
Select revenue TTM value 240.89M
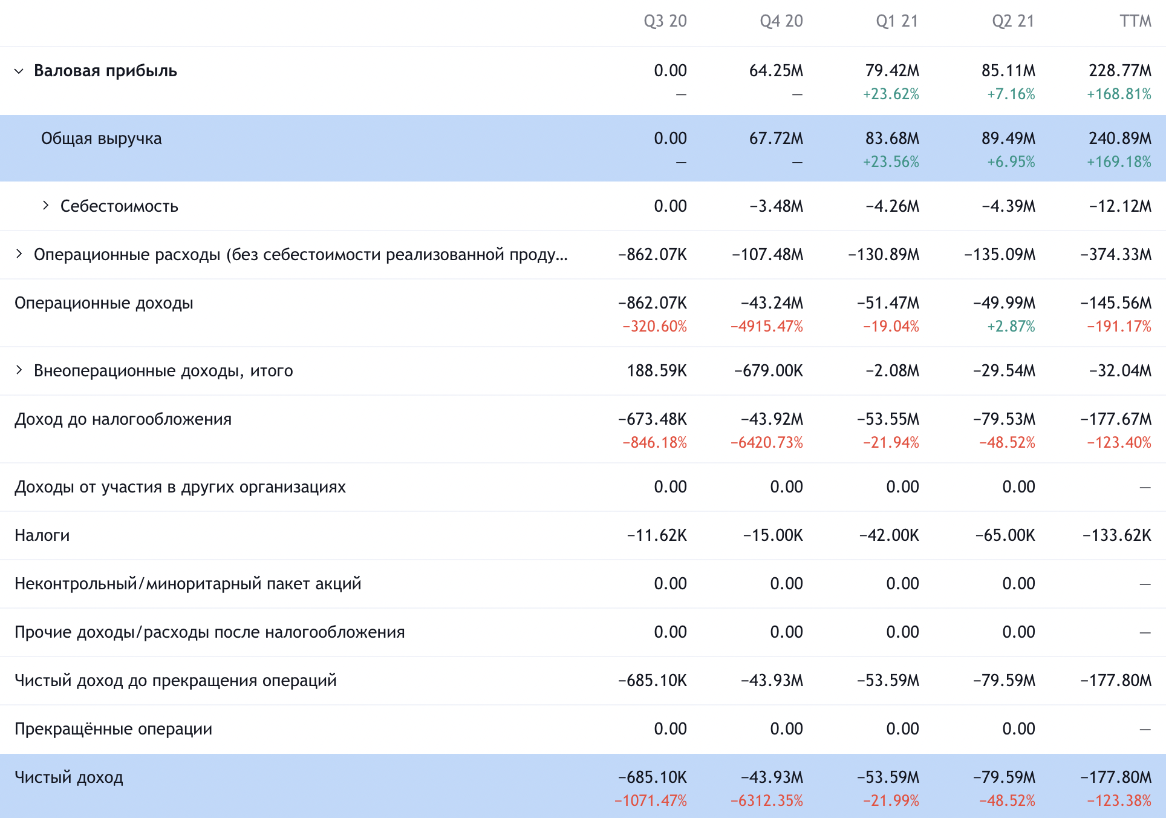tap(1120, 139)
